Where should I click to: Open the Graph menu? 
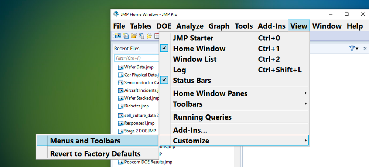pos(219,26)
